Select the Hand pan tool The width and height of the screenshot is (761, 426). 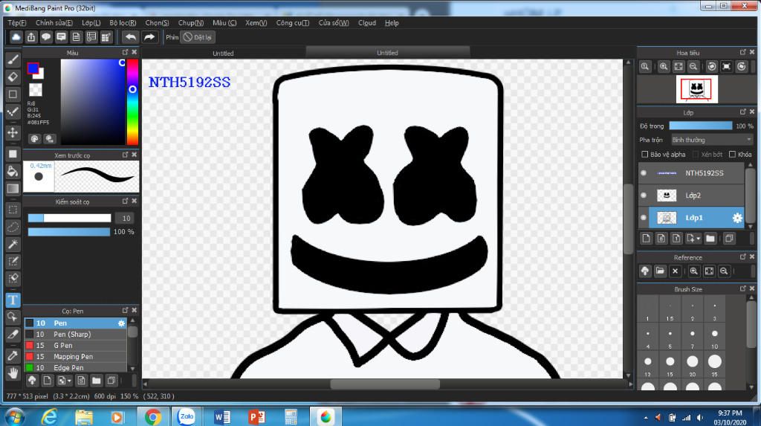point(13,373)
